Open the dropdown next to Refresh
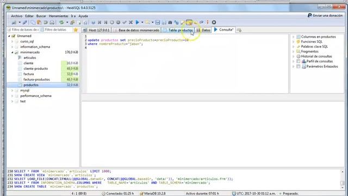Screen dimensions: 348x196 [67, 22]
